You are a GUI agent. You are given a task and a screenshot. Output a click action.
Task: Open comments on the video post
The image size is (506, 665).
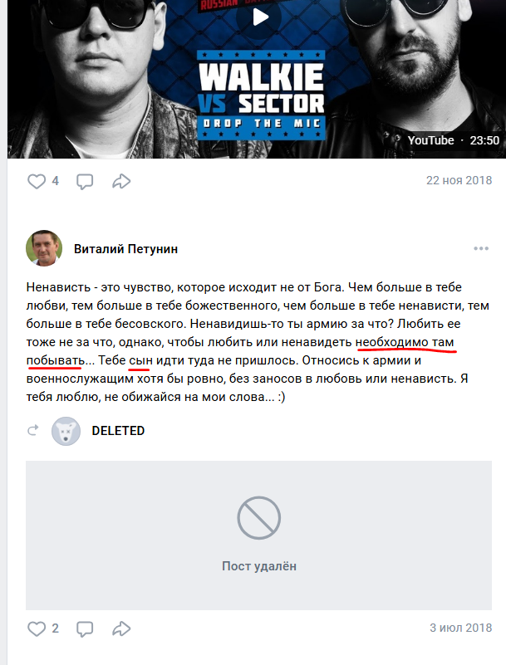pos(84,181)
